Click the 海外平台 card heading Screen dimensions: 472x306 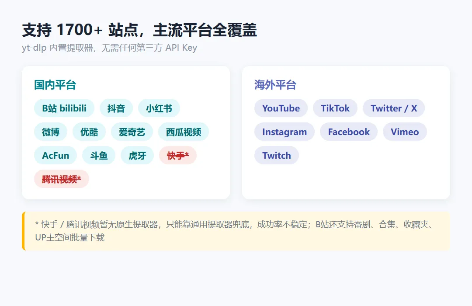click(x=275, y=85)
